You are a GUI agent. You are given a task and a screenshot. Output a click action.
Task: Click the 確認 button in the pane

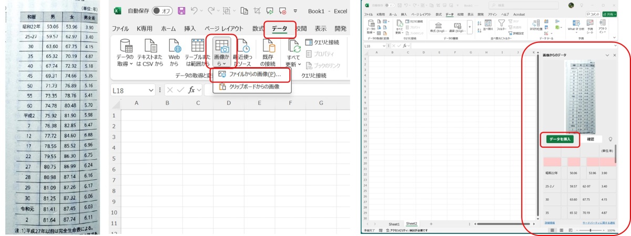pyautogui.click(x=590, y=139)
